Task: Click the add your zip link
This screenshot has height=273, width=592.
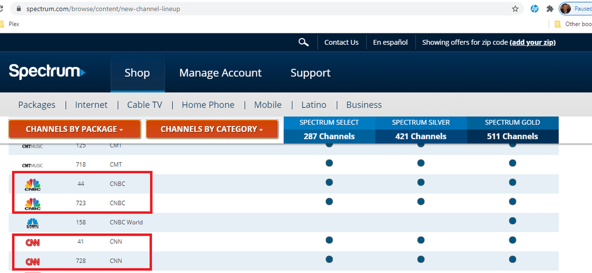Action: 533,43
